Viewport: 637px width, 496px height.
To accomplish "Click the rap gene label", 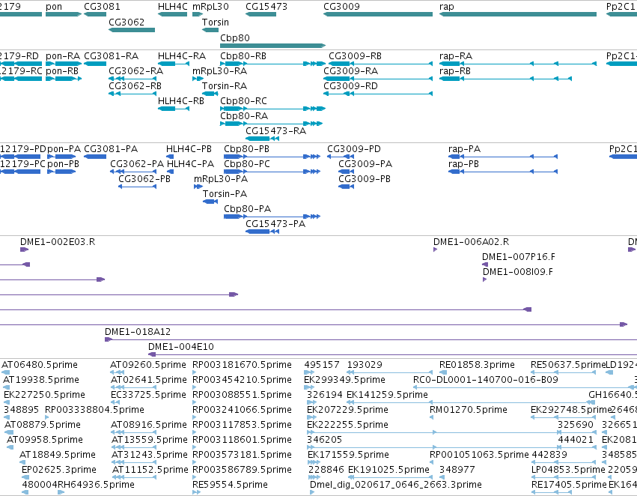I will (x=446, y=7).
